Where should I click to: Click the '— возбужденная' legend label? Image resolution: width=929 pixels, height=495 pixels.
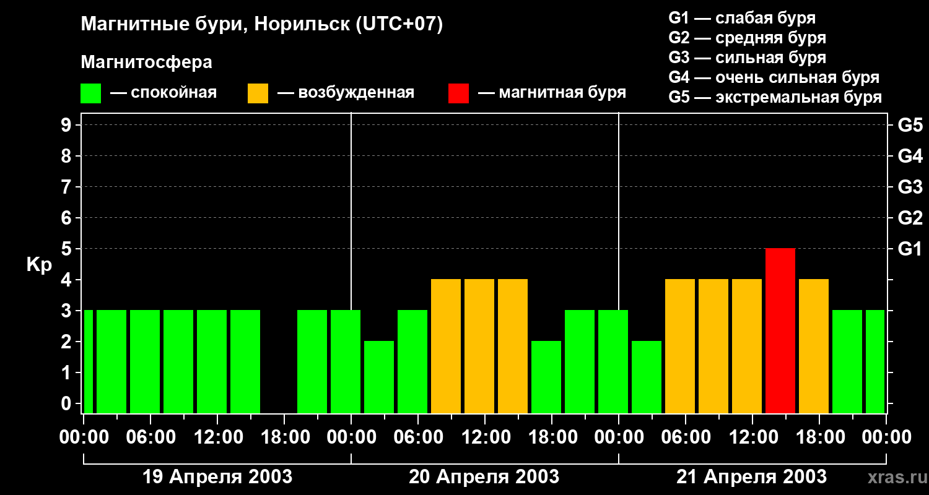click(x=346, y=93)
